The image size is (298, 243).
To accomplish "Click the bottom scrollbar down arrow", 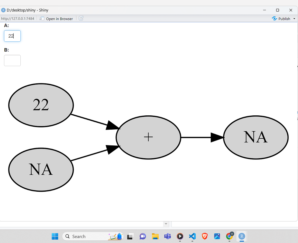I will coord(166,224).
